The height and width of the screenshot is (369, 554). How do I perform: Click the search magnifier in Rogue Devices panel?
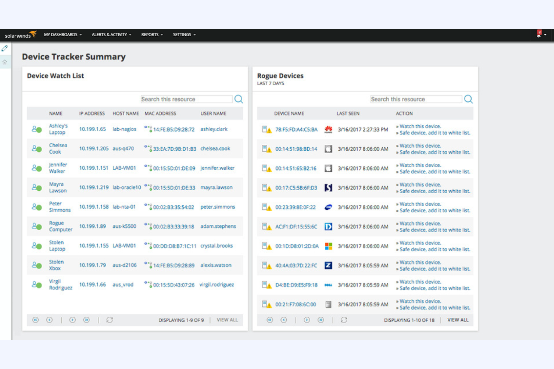point(468,99)
